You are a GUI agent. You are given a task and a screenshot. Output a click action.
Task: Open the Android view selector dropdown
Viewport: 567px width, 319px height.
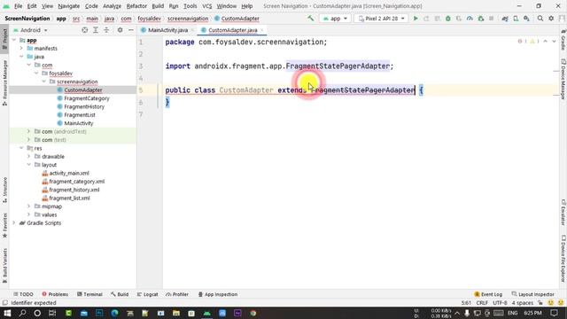[30, 30]
